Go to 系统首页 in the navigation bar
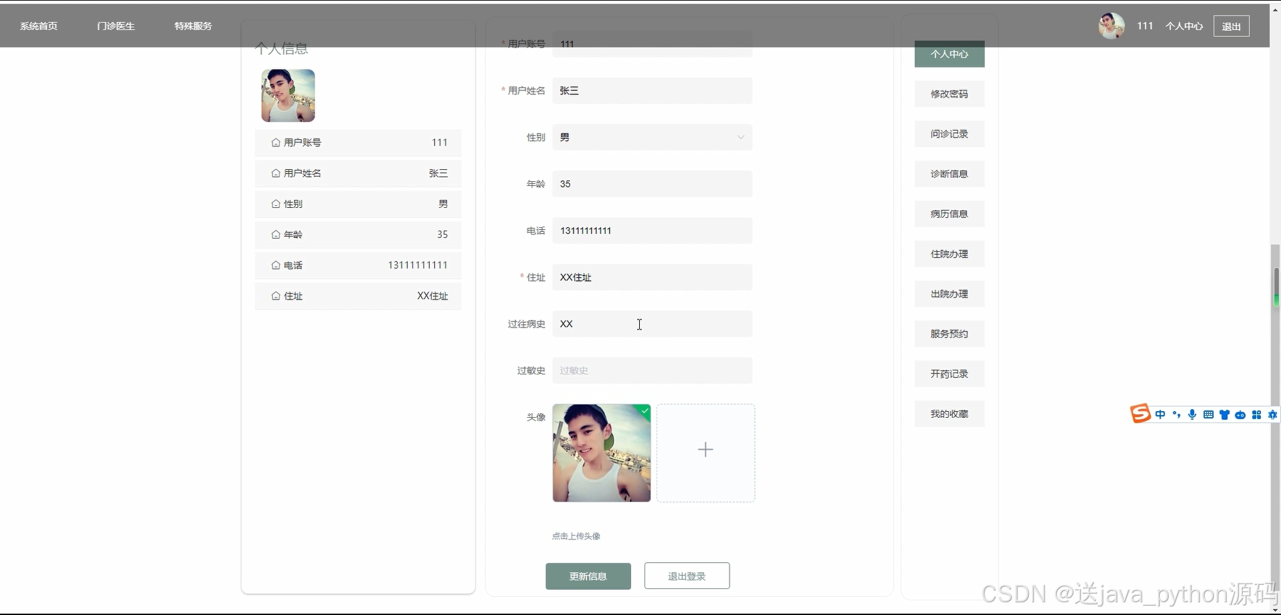The width and height of the screenshot is (1281, 615). click(x=39, y=26)
